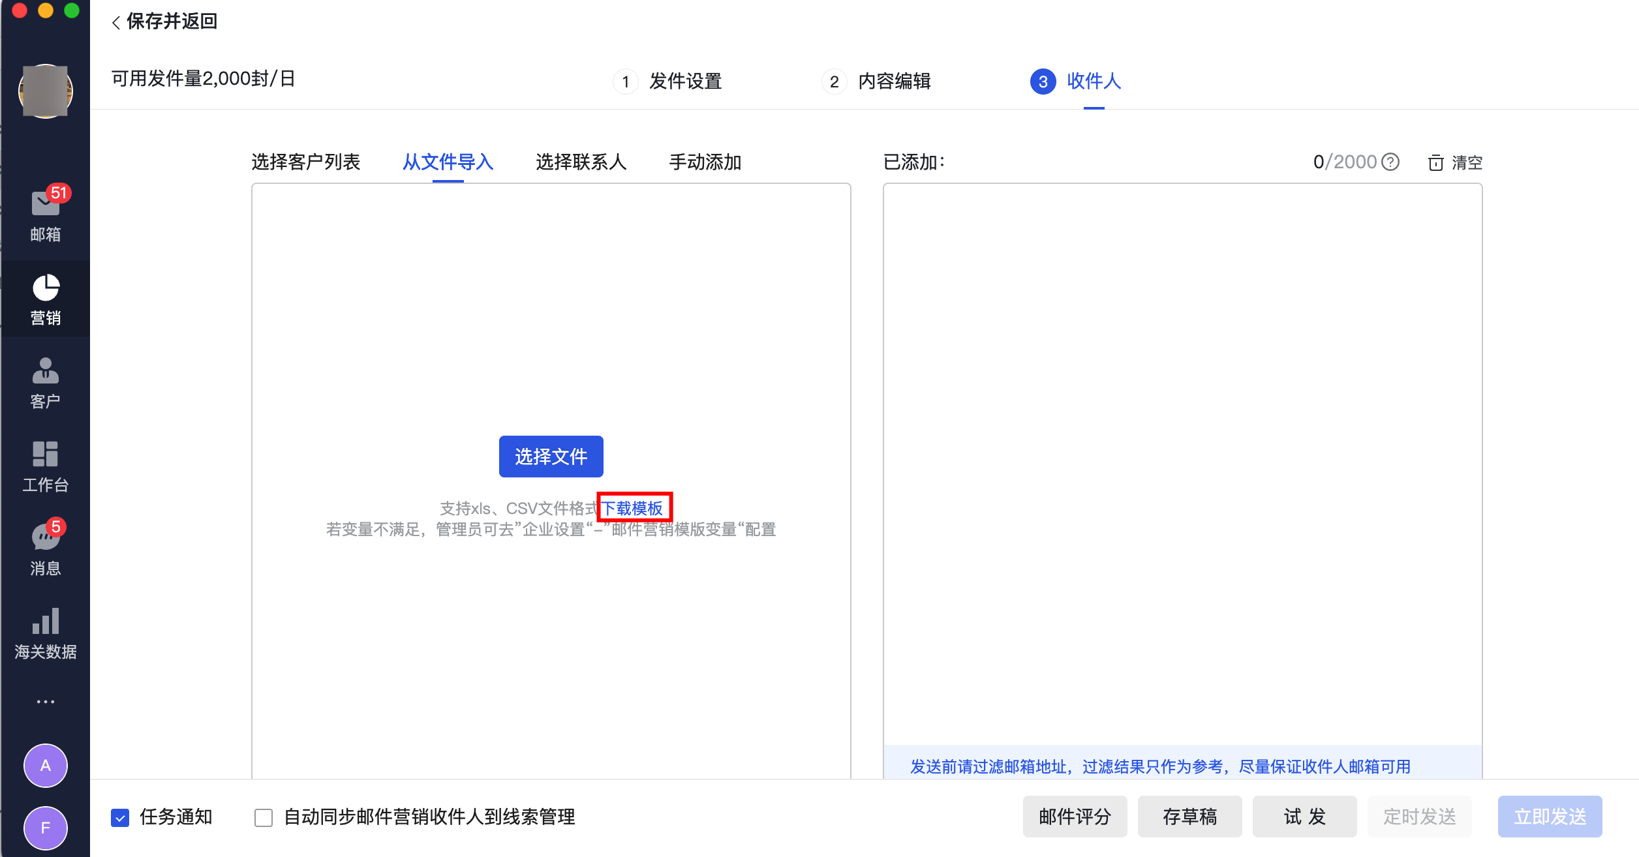
Task: Open the 消息 messages with 5 notifications
Action: pyautogui.click(x=44, y=550)
